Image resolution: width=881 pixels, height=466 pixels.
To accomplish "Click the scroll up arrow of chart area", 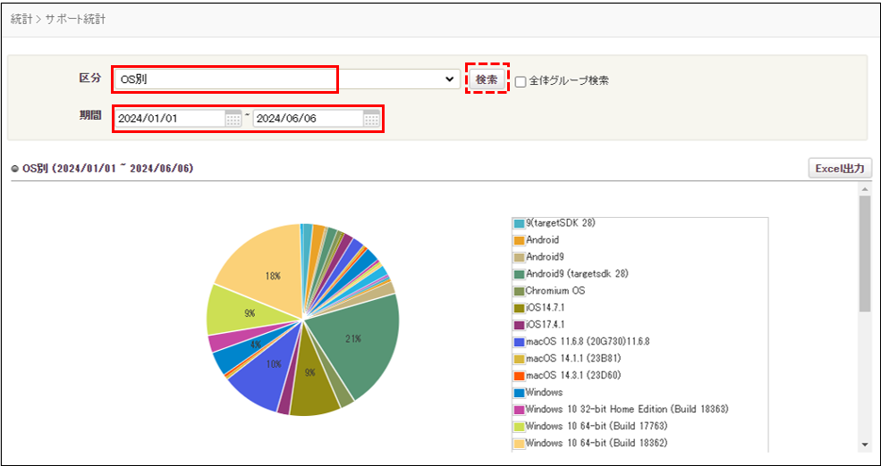I will tap(864, 189).
